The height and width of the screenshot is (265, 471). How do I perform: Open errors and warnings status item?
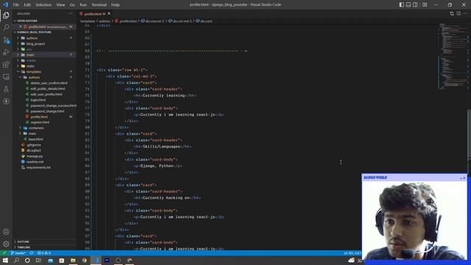click(44, 253)
